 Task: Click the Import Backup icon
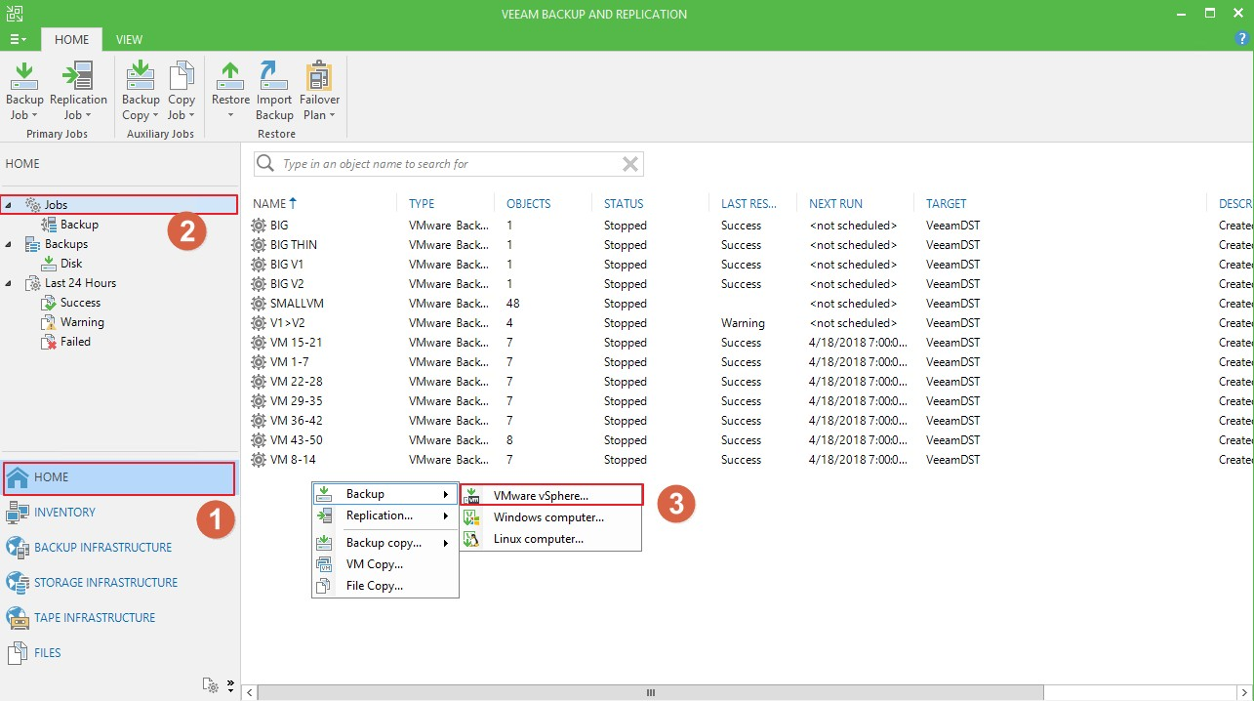click(274, 90)
